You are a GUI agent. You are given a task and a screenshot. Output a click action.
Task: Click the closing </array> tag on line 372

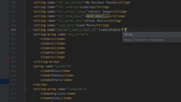pyautogui.click(x=40, y=84)
